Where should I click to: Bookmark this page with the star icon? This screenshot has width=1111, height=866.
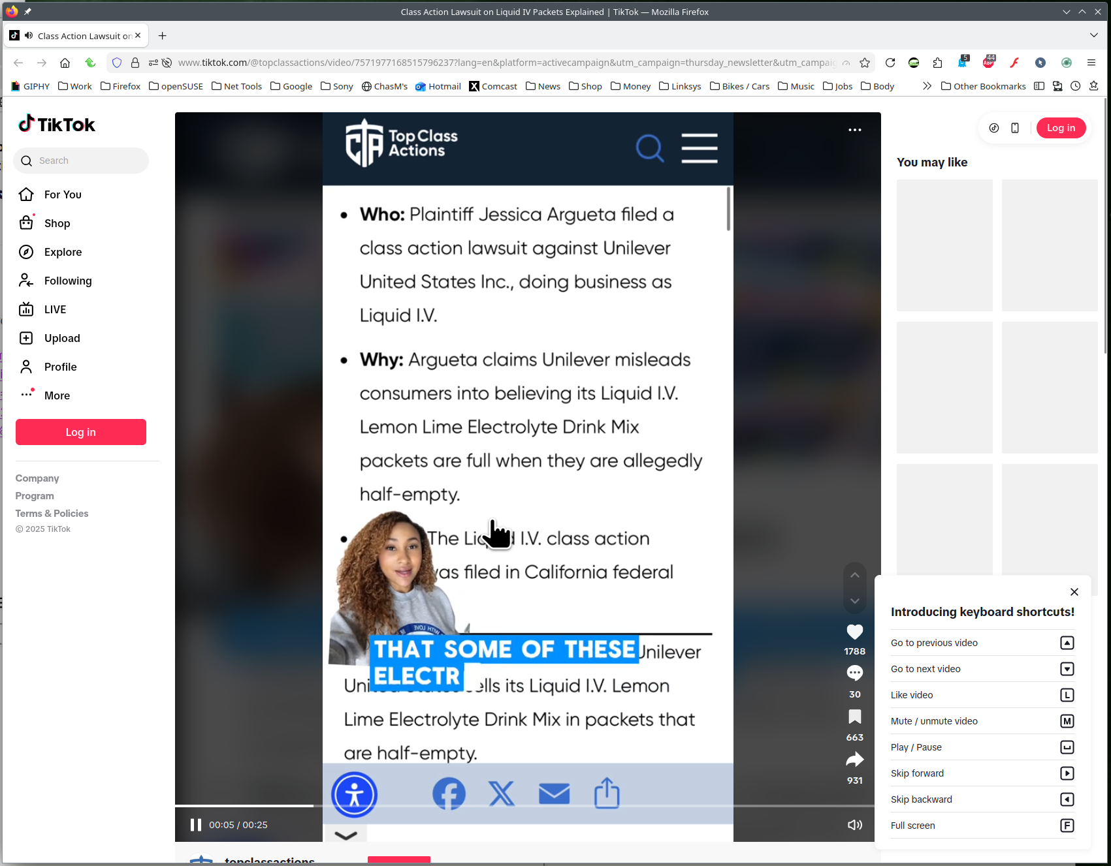[x=865, y=63]
